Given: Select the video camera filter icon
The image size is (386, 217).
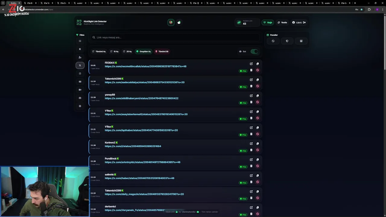Looking at the screenshot, I should click(80, 90).
